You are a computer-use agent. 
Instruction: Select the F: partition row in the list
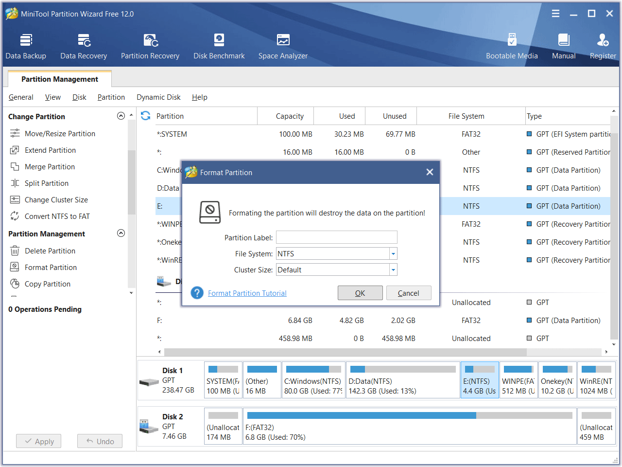click(382, 320)
